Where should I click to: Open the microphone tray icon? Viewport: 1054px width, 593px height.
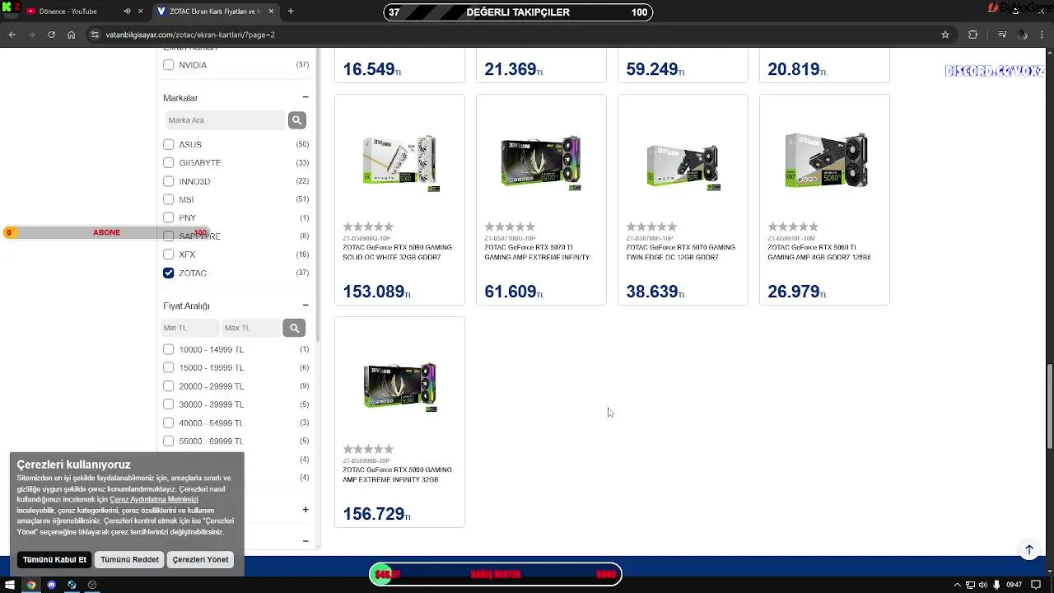997,585
